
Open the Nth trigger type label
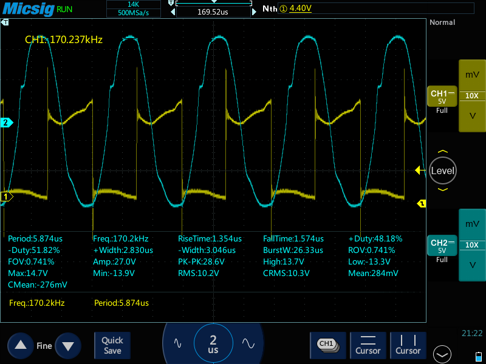[x=270, y=8]
